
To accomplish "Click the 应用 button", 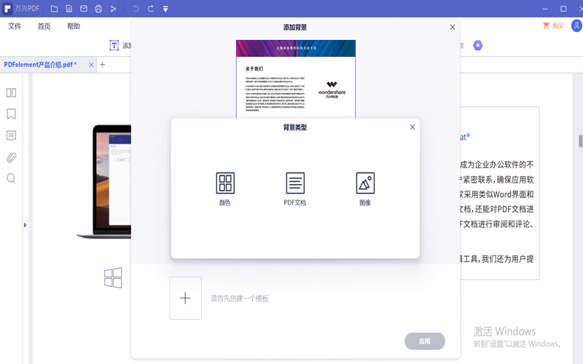I will tap(424, 341).
